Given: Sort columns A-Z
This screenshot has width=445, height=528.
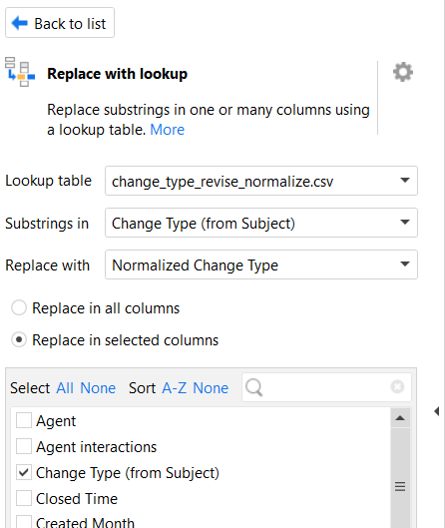Looking at the screenshot, I should [175, 388].
